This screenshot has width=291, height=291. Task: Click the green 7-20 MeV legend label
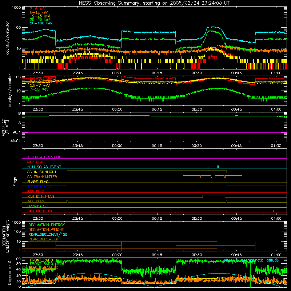(39, 89)
